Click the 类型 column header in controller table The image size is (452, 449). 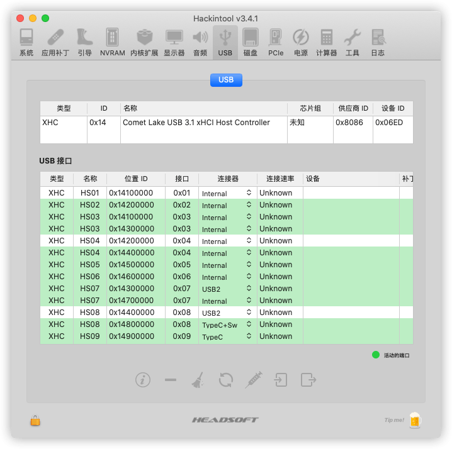pyautogui.click(x=64, y=108)
